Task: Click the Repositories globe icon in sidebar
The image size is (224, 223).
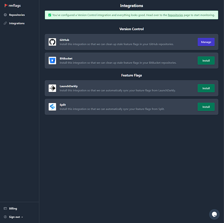Action: (x=5, y=15)
